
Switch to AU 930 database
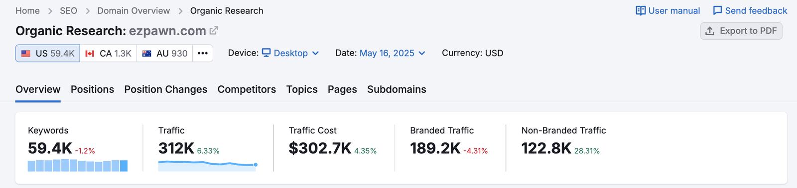point(165,54)
